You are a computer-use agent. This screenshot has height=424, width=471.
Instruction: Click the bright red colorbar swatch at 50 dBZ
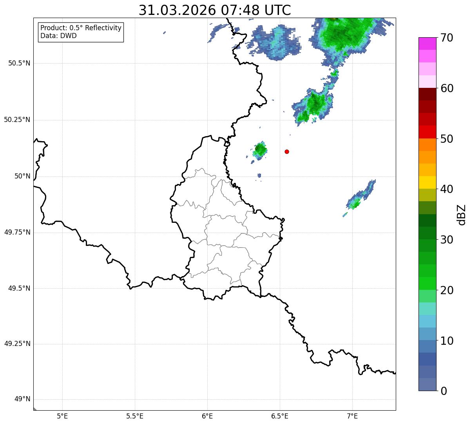[x=428, y=132]
